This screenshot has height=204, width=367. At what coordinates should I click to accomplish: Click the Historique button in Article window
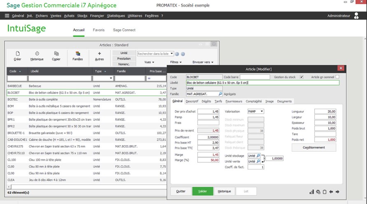pos(224,191)
